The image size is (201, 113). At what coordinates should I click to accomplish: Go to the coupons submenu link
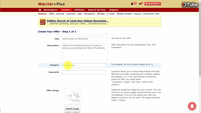click(138, 14)
